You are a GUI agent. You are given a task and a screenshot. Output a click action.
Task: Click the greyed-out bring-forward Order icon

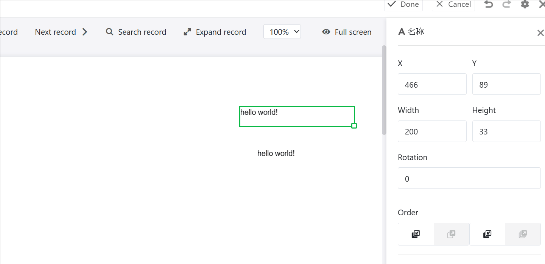pos(451,234)
